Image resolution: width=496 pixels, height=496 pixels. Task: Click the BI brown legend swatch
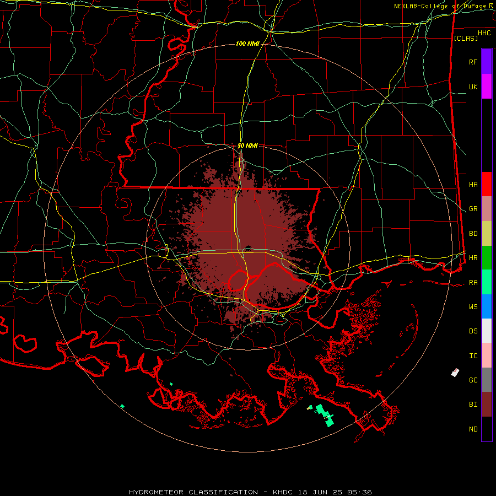pos(487,405)
